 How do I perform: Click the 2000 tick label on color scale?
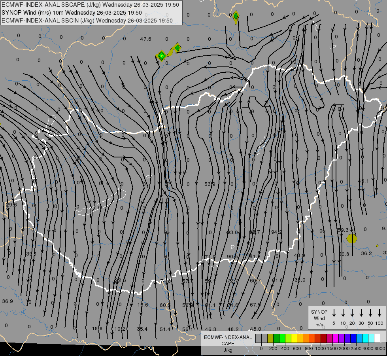344,348
